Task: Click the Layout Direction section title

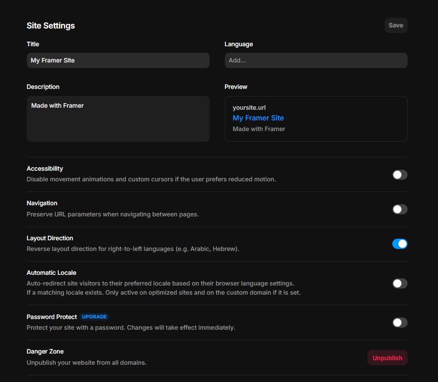Action: pos(50,238)
